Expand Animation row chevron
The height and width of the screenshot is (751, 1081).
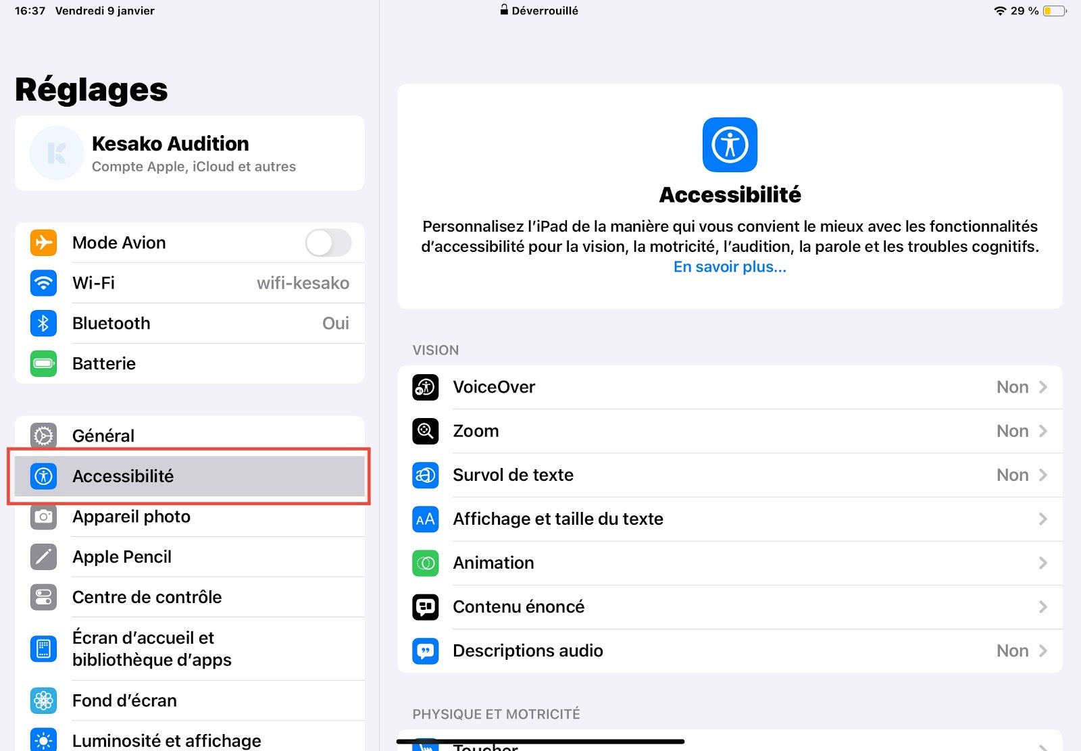[1043, 563]
